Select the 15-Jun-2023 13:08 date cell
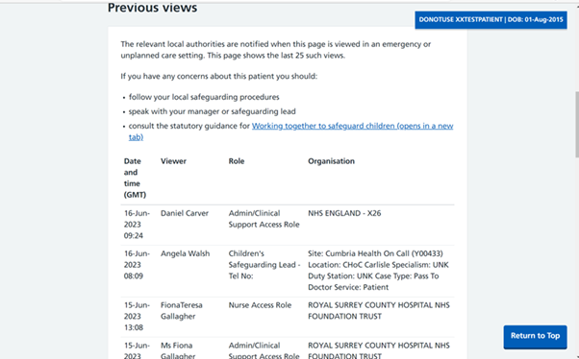This screenshot has height=359, width=579. pyautogui.click(x=137, y=316)
